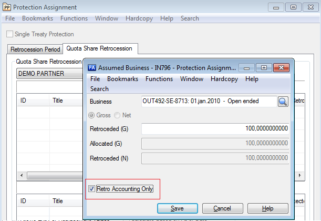Viewport: 321px width, 221px height.
Task: Click the Retroceded (G) input field
Action: tap(215, 129)
